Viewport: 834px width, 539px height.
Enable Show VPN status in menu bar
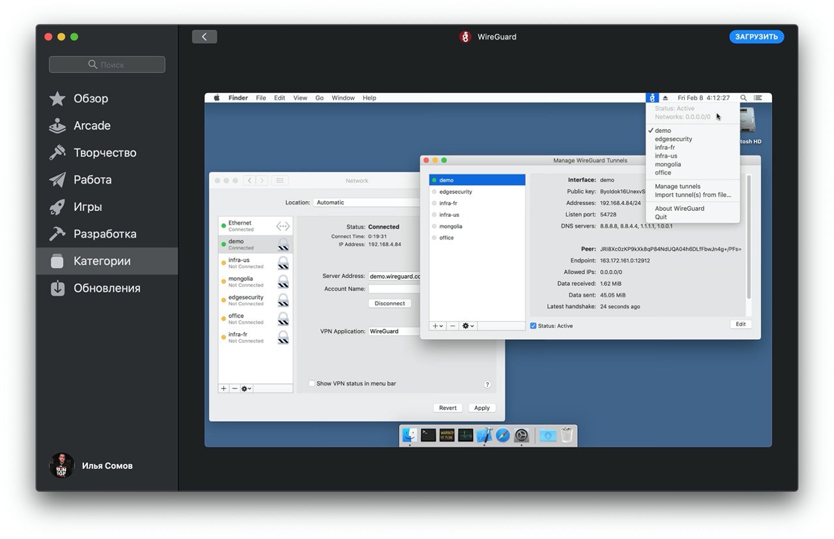click(311, 383)
